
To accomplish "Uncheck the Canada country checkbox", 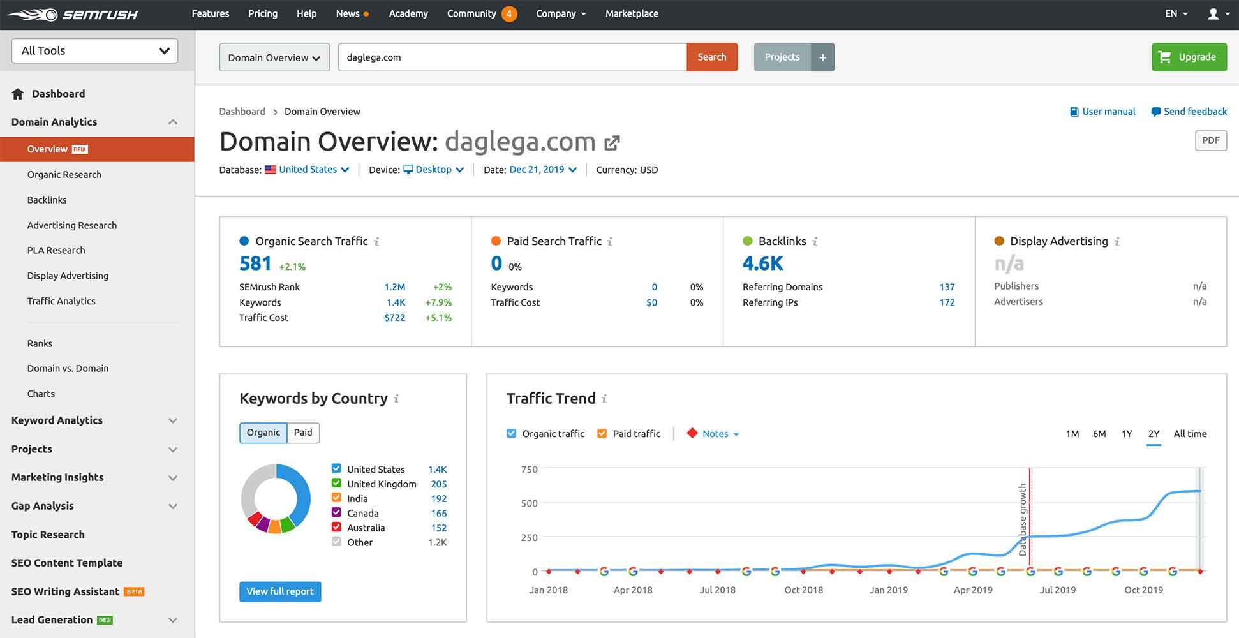I will (336, 512).
